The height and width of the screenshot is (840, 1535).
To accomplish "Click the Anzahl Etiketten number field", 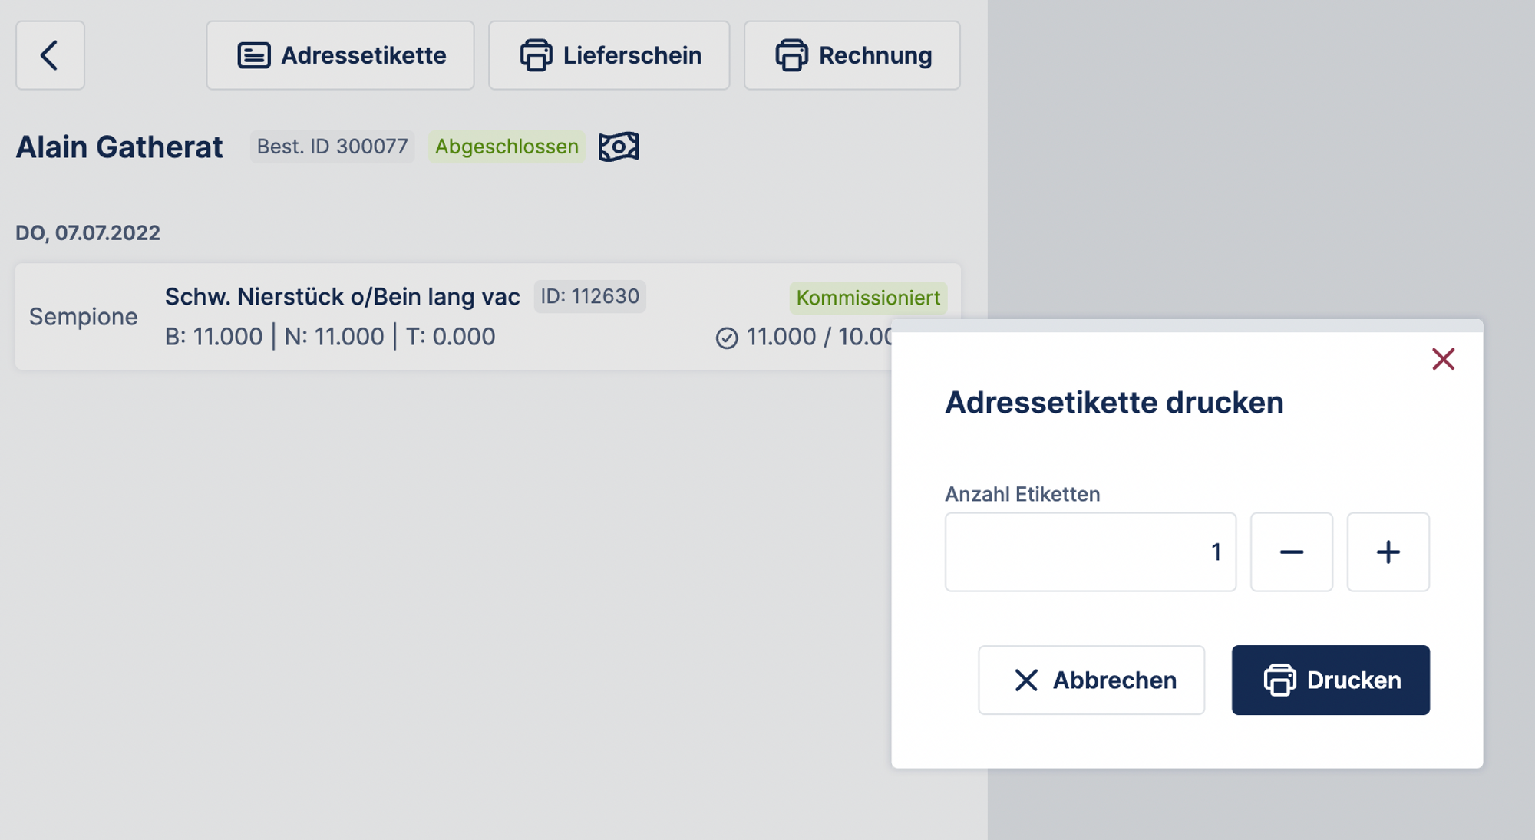I will (1090, 552).
